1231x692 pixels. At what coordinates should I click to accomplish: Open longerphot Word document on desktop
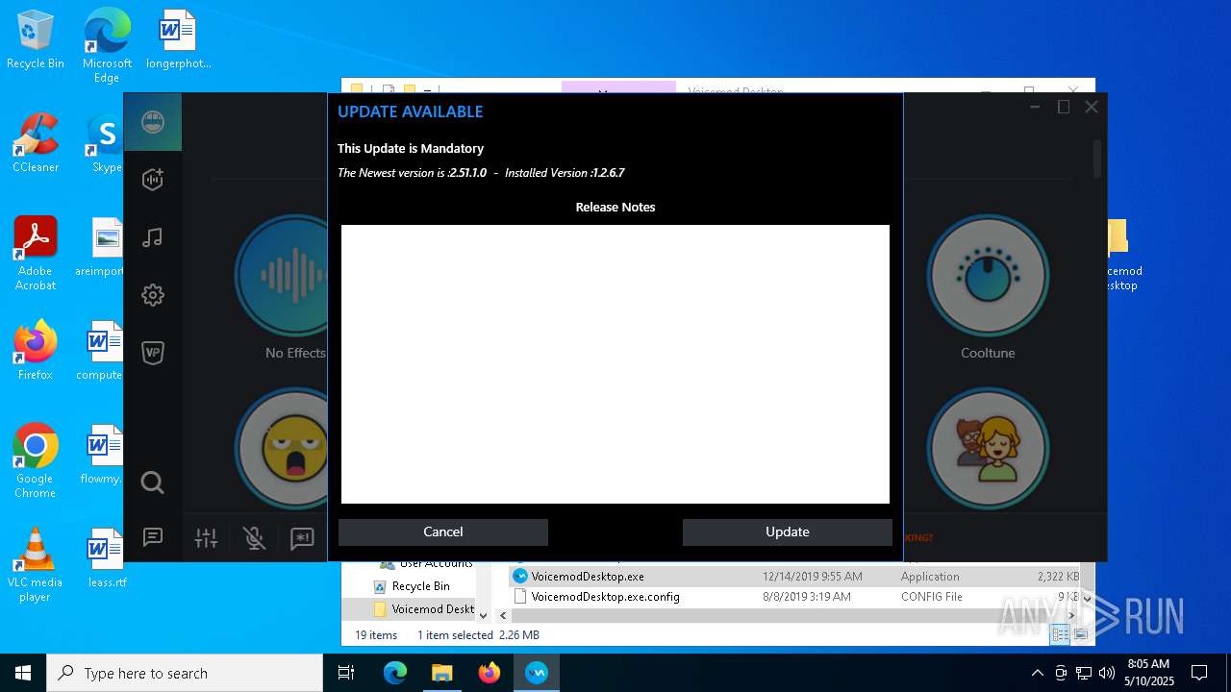pos(178,40)
